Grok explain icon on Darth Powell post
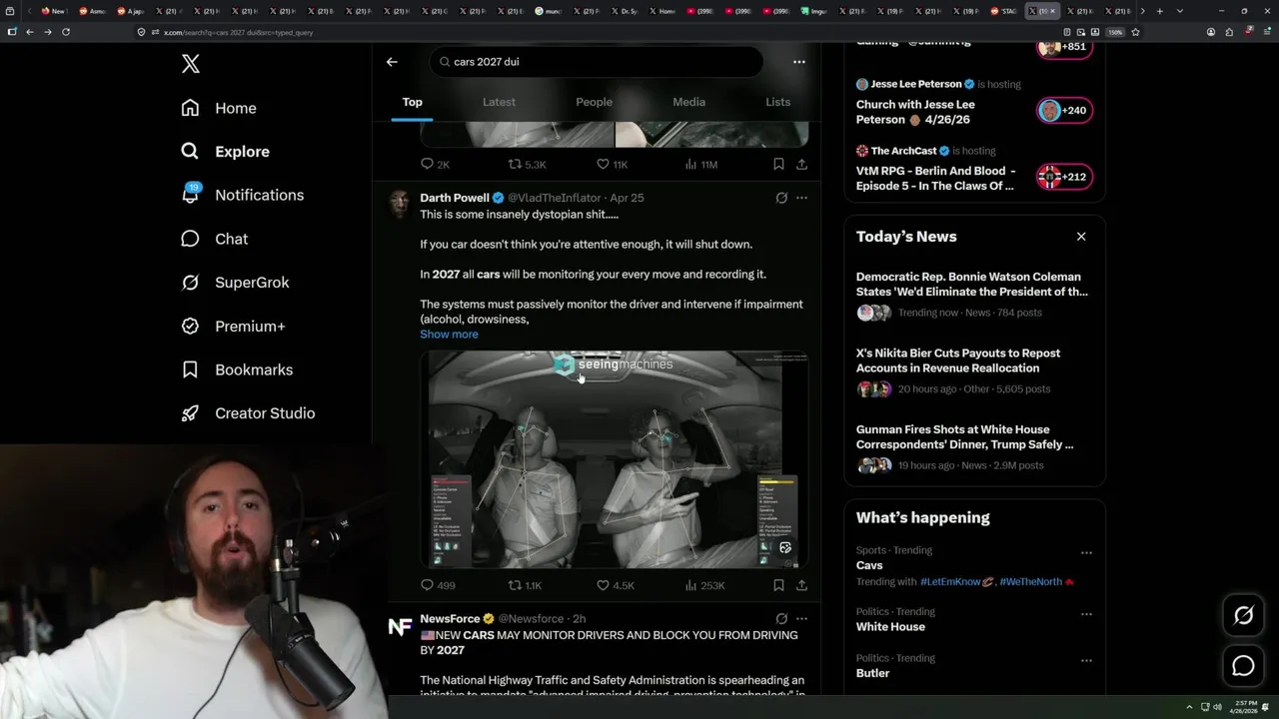 (781, 198)
